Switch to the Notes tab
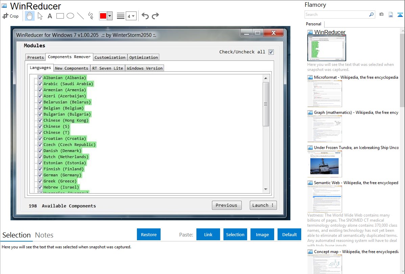 (44, 235)
